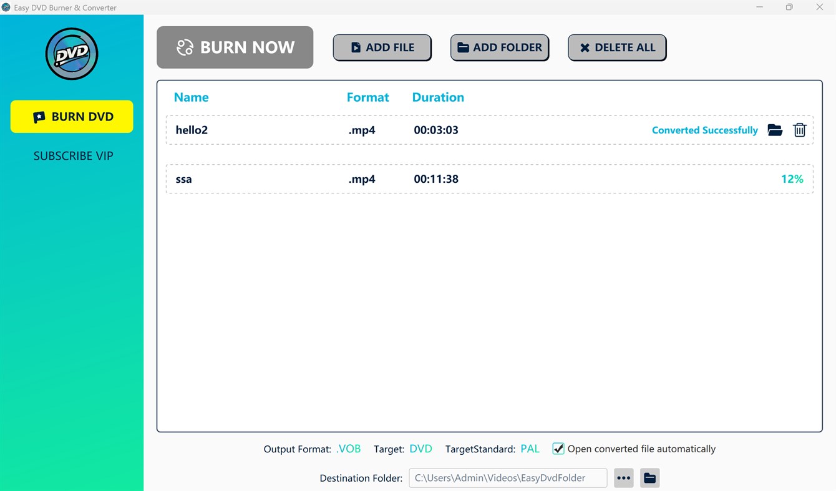Open output folder for hello2 conversion

point(775,130)
